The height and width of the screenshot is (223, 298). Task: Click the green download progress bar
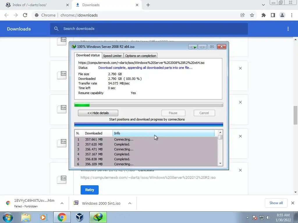pos(148,105)
